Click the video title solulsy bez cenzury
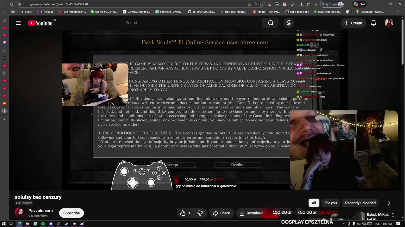Viewport: 405px width, 227px height. point(38,197)
